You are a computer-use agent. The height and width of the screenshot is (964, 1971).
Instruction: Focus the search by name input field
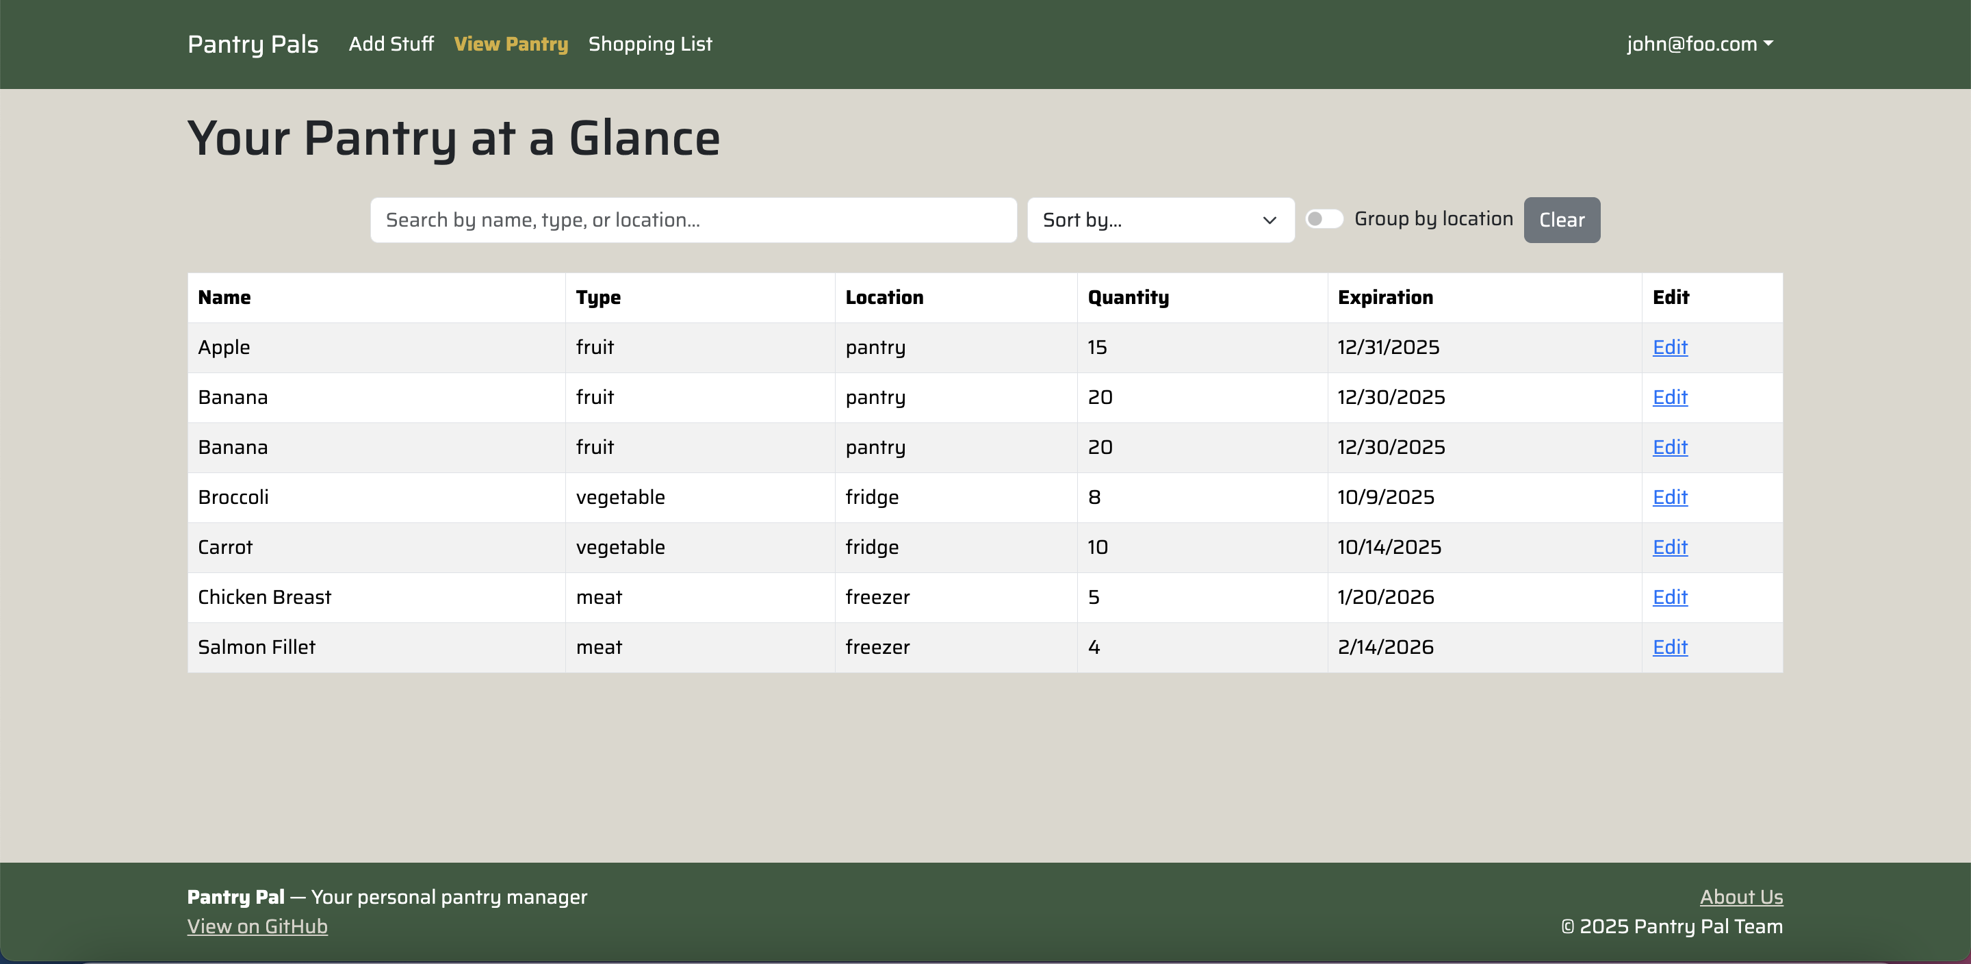tap(693, 220)
